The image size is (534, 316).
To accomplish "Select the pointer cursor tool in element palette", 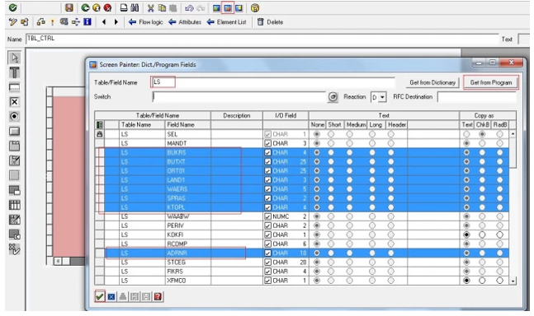I will point(14,58).
